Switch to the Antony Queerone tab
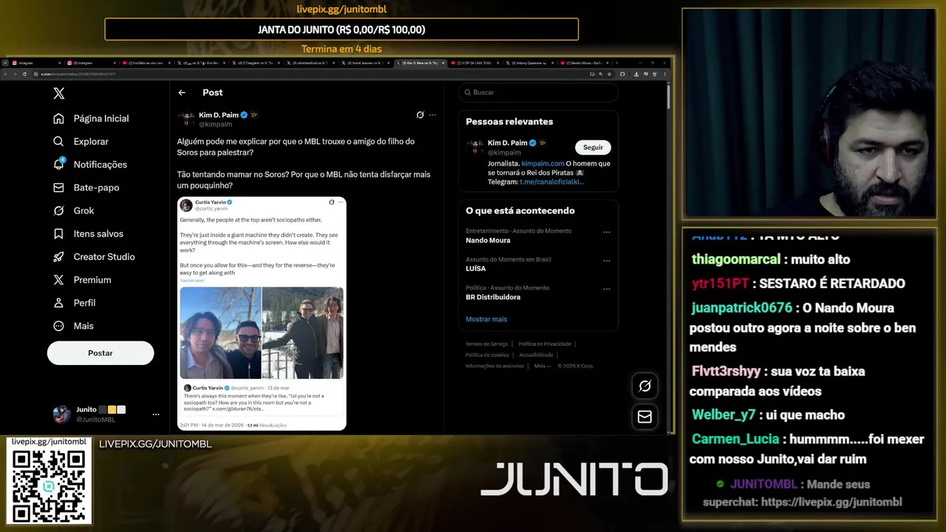Image resolution: width=946 pixels, height=532 pixels. coord(531,63)
